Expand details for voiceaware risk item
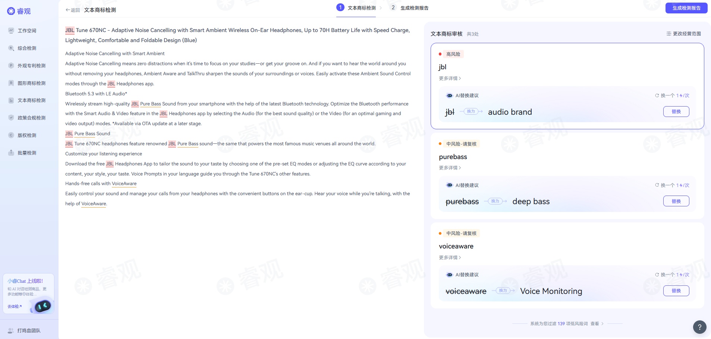Screen dimensions: 711x339 (450, 257)
